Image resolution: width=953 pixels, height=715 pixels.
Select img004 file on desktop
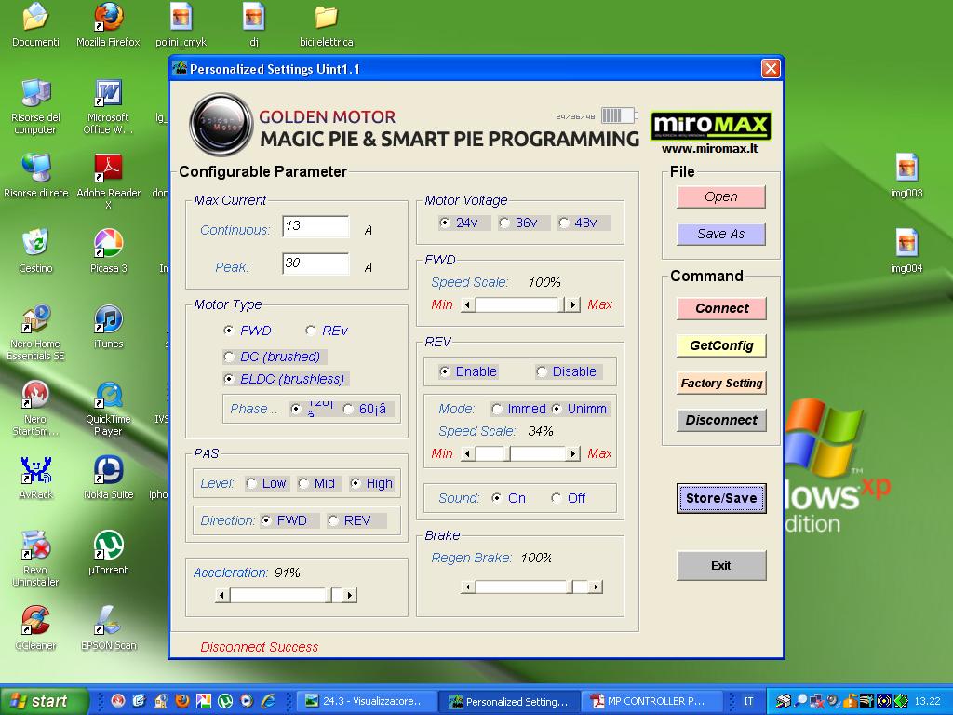click(x=906, y=250)
